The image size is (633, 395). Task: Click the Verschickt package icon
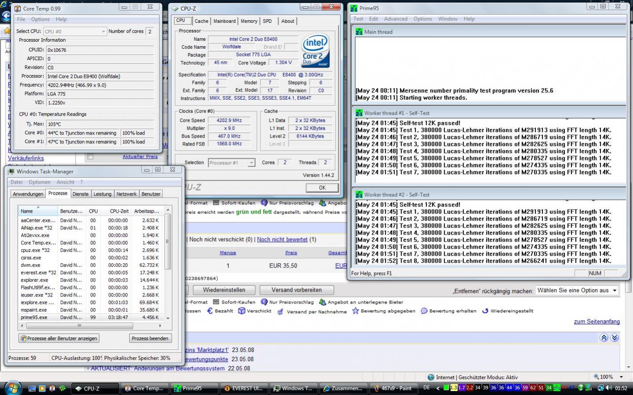(x=241, y=311)
